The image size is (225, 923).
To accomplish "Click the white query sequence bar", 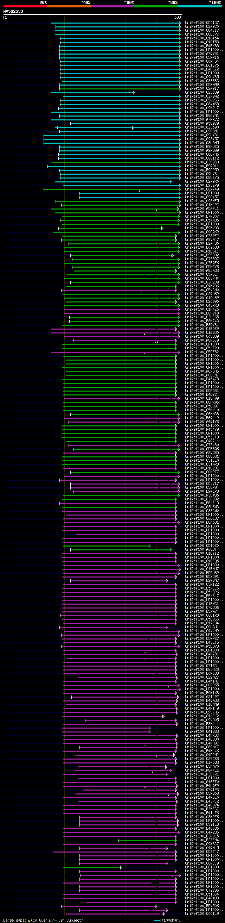I will coord(92,15).
